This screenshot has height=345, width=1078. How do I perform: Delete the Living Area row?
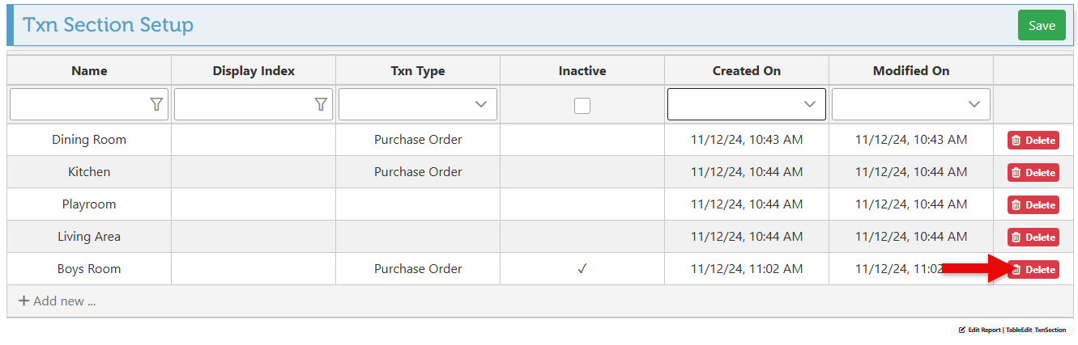pyautogui.click(x=1033, y=238)
